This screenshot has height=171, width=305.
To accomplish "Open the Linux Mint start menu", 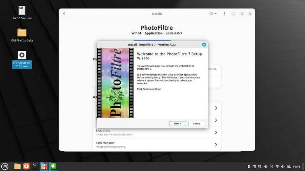I will pyautogui.click(x=5, y=166).
